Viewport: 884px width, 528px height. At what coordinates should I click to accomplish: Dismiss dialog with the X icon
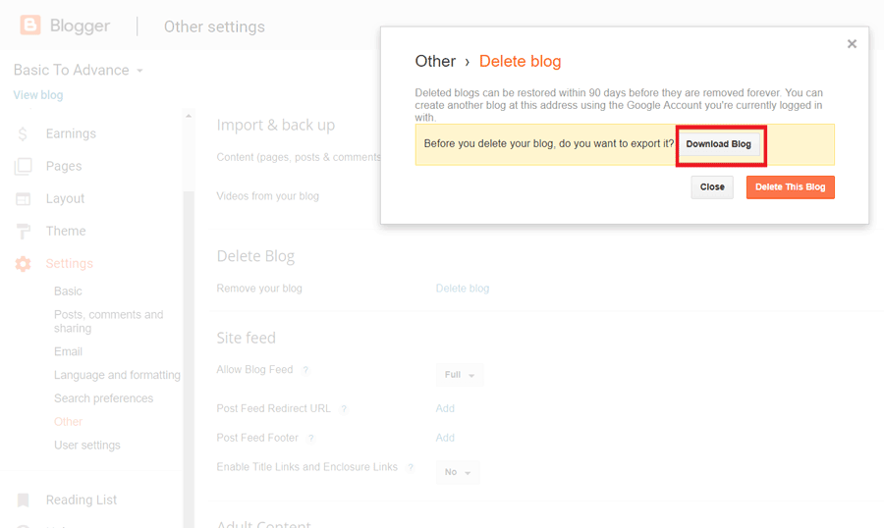tap(852, 43)
